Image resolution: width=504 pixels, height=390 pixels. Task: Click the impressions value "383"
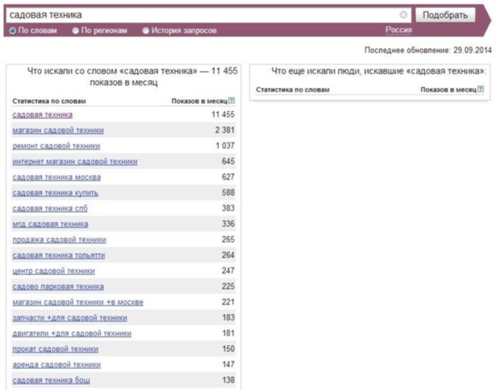tap(228, 208)
